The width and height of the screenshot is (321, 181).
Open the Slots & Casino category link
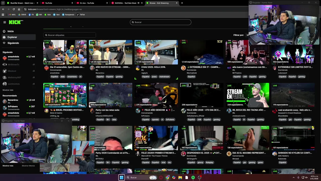click(x=56, y=113)
